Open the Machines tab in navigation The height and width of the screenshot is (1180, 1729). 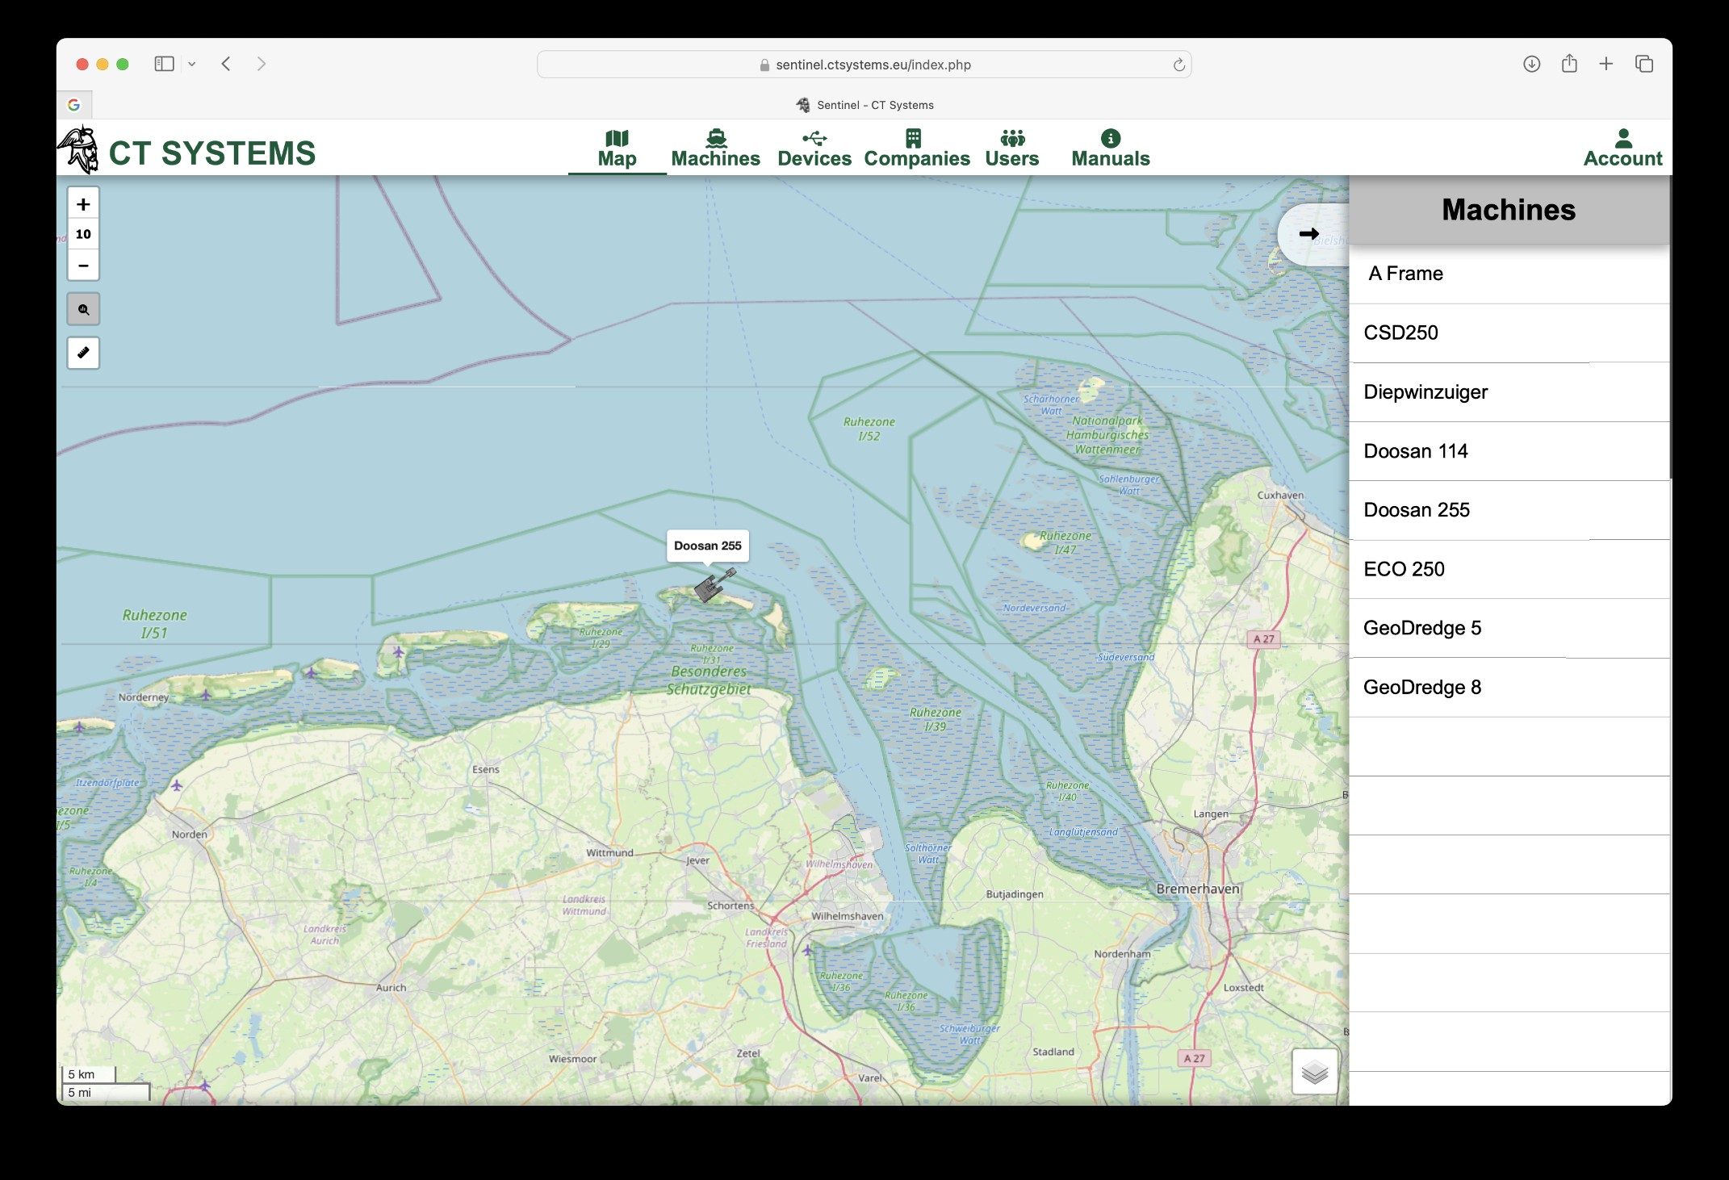715,149
